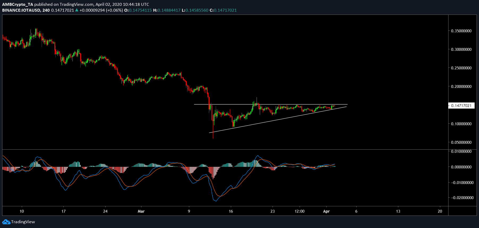Click the date label 10 on time axis
Screen dimensions: 479x228
tap(22, 211)
